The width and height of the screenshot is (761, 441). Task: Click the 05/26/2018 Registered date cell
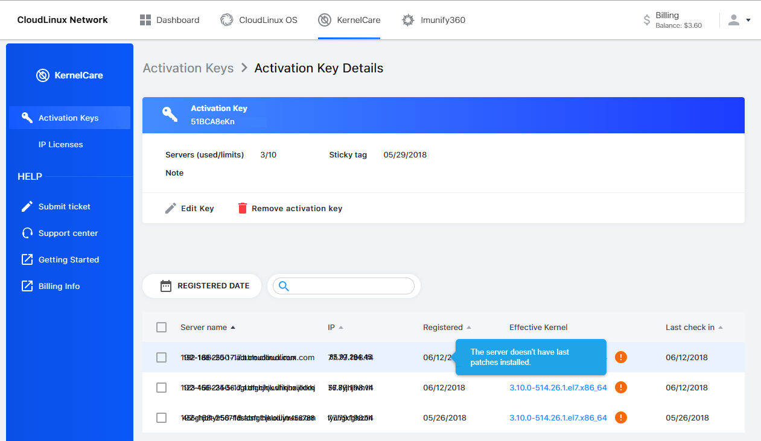pyautogui.click(x=444, y=417)
